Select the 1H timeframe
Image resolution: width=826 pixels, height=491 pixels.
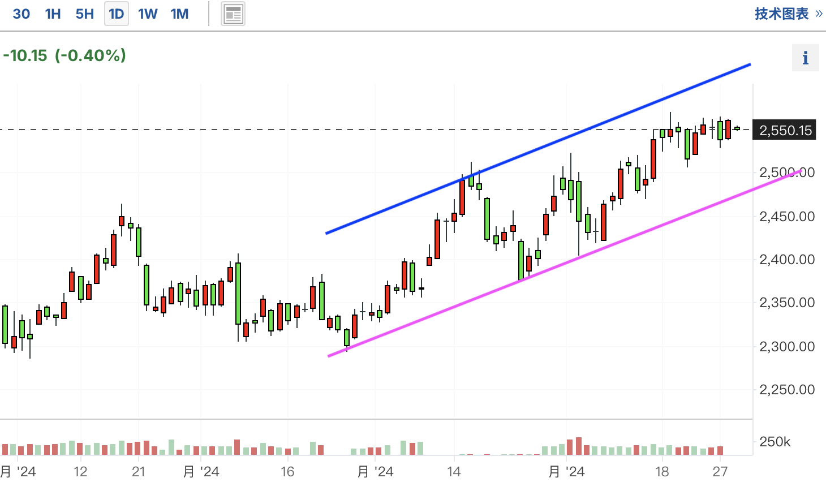53,14
